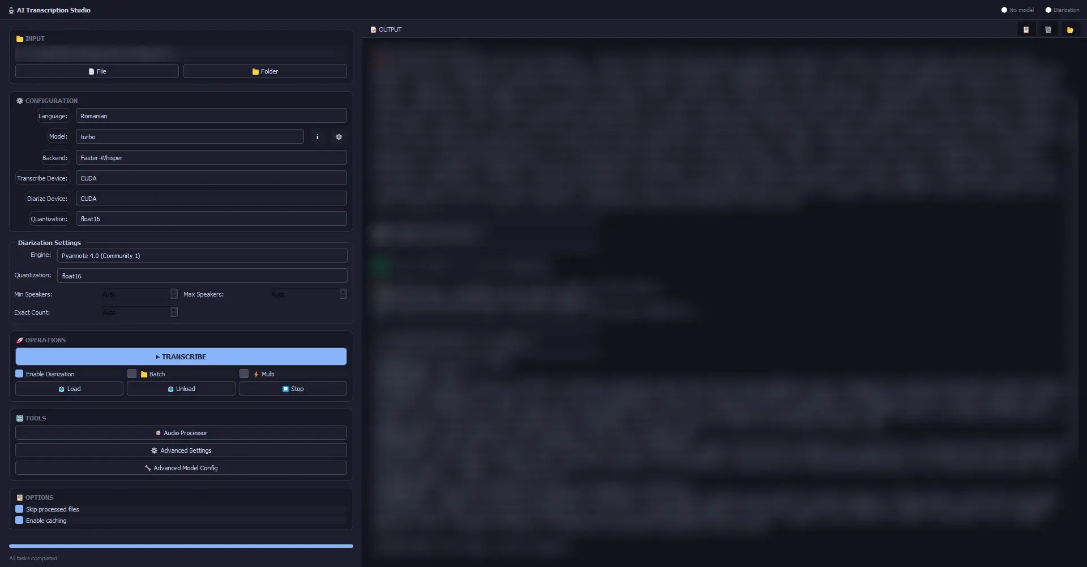Open the Language dropdown showing Romanian

[211, 116]
